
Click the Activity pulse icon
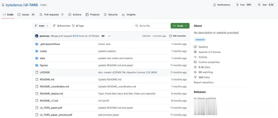(195, 57)
